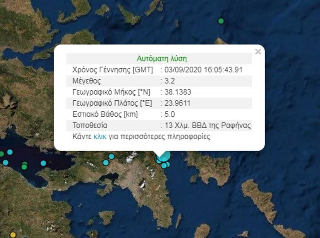The height and width of the screenshot is (238, 320).
Task: Select the cyan marker beside the left-edge green marker
Action: pos(10,152)
